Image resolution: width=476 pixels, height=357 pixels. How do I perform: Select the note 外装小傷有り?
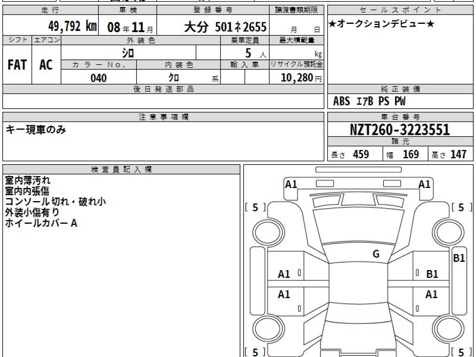[33, 212]
